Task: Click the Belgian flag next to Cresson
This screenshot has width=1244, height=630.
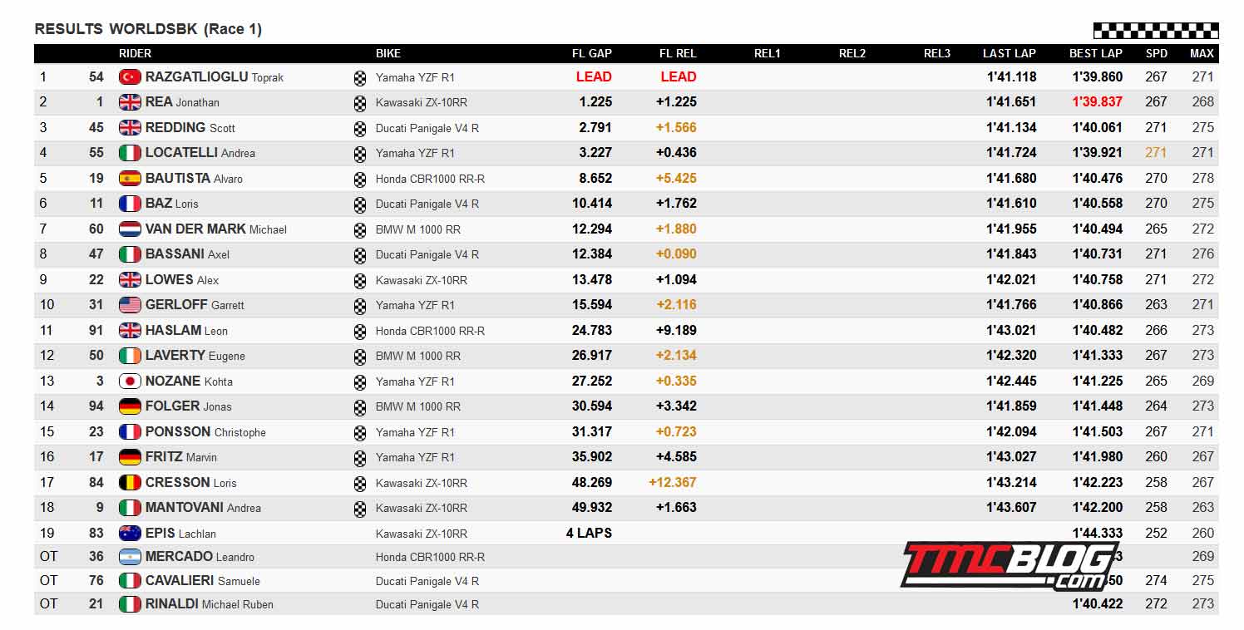Action: point(130,483)
